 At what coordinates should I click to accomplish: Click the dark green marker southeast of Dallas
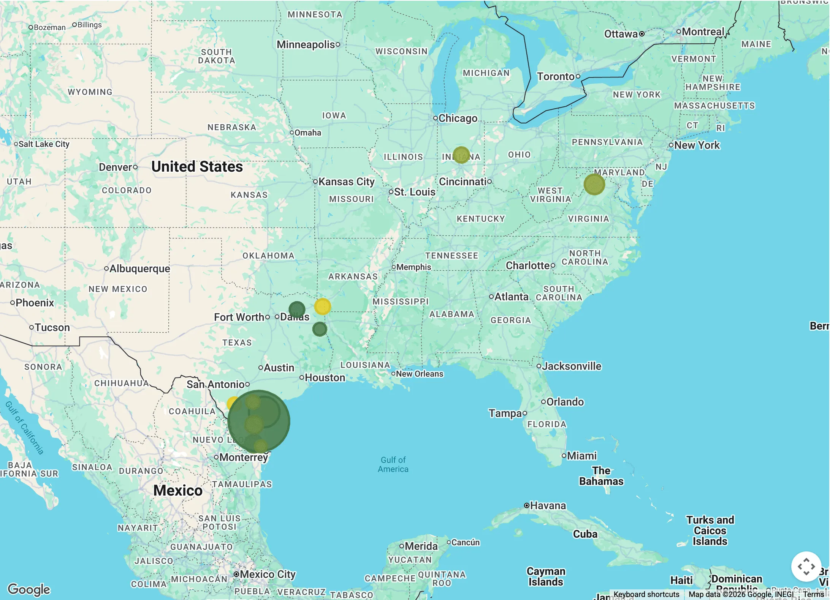pyautogui.click(x=320, y=329)
